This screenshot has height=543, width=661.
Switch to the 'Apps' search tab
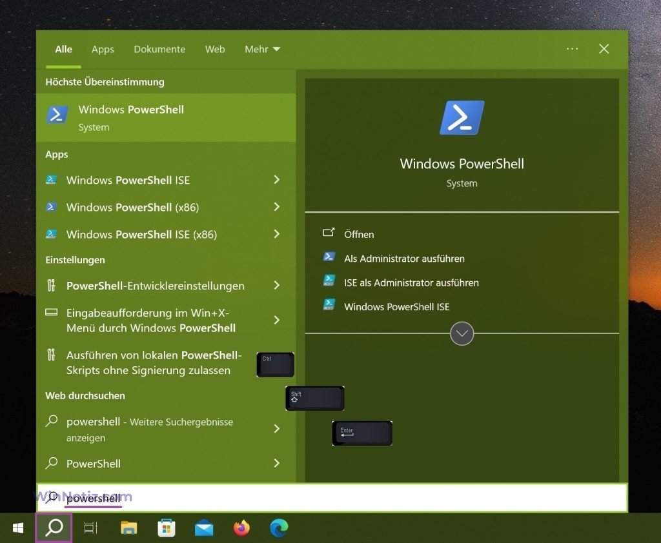(x=103, y=50)
